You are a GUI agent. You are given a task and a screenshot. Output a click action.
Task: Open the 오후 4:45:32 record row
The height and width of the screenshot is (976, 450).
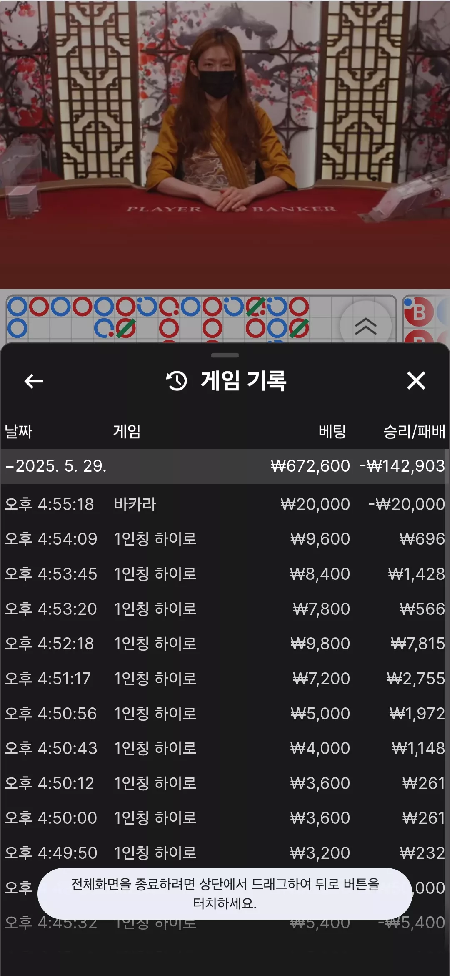point(225,923)
